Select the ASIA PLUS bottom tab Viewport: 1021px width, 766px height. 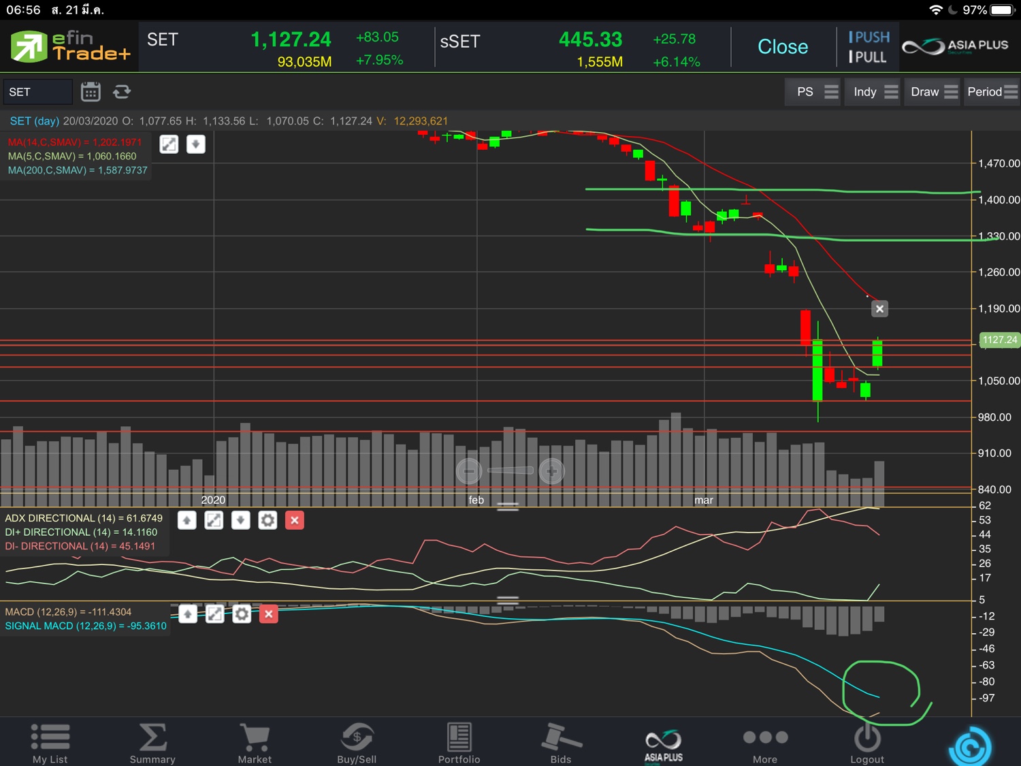coord(664,746)
